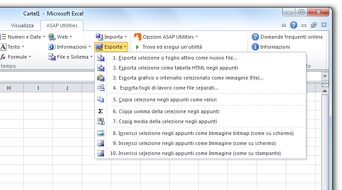Open Excel Help with the blue question mark

294,25
